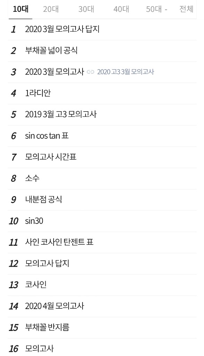The width and height of the screenshot is (204, 356).
Task: Open the sin30 search term
Action: [34, 221]
